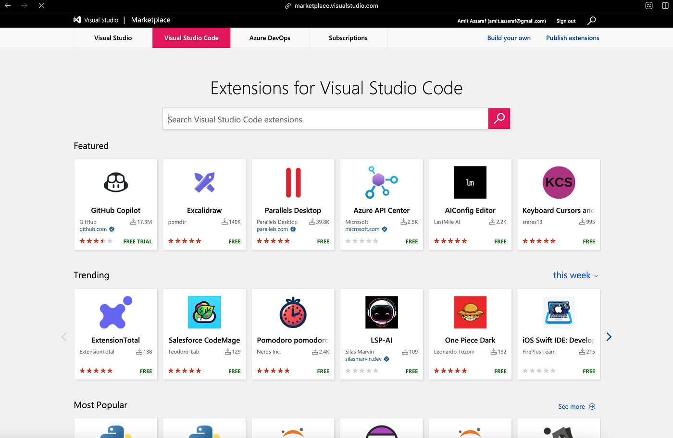Show previous Trending extensions with left chevron
The width and height of the screenshot is (673, 438).
click(64, 337)
